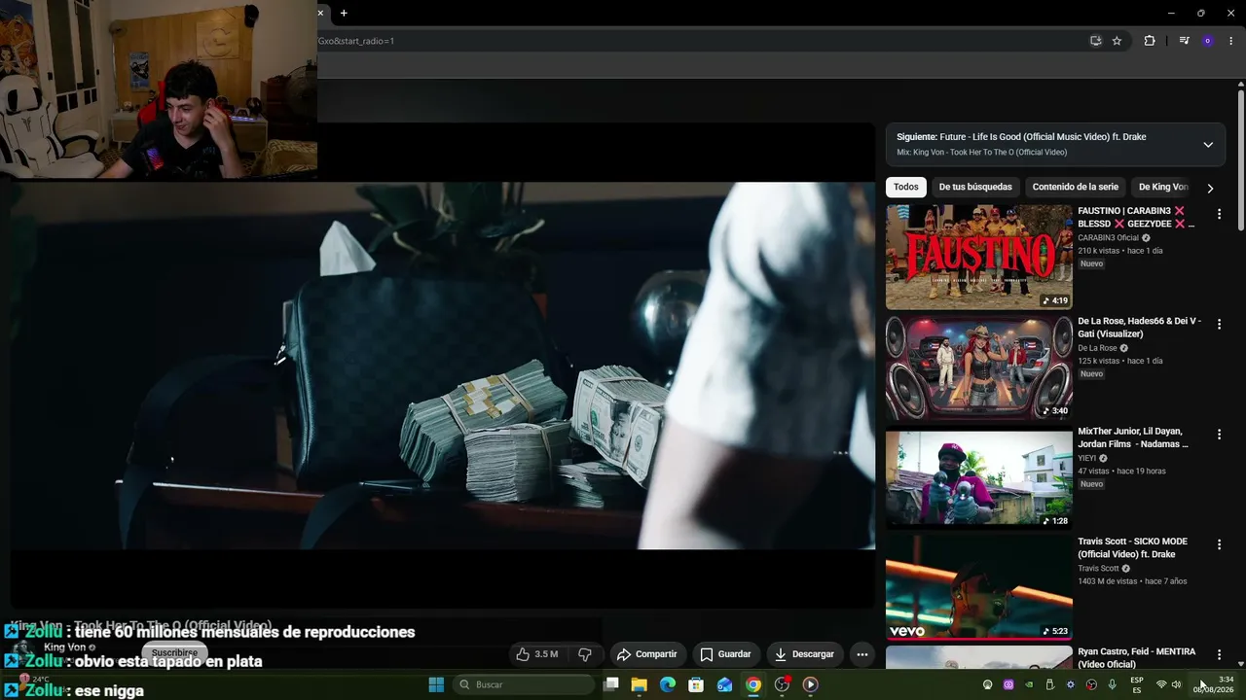
Task: Open the Windows Start menu
Action: click(436, 684)
